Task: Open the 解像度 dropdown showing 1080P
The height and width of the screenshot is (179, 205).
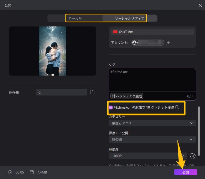Action: click(148, 156)
